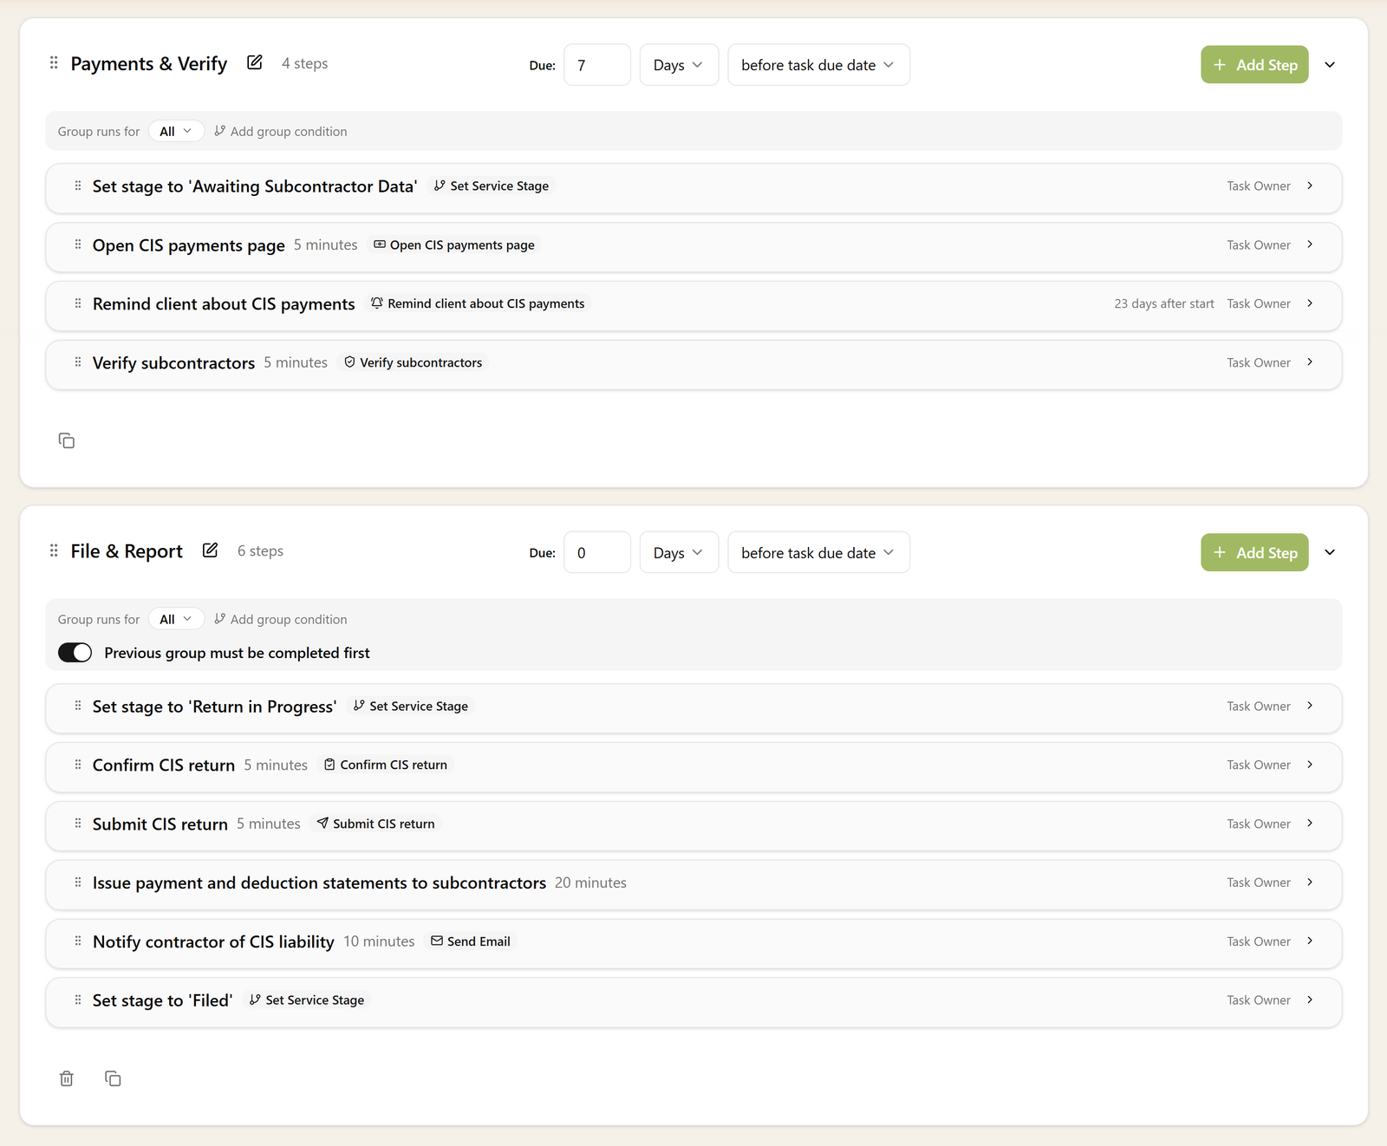Collapse the File & Report group
1387x1146 pixels.
tap(1330, 552)
